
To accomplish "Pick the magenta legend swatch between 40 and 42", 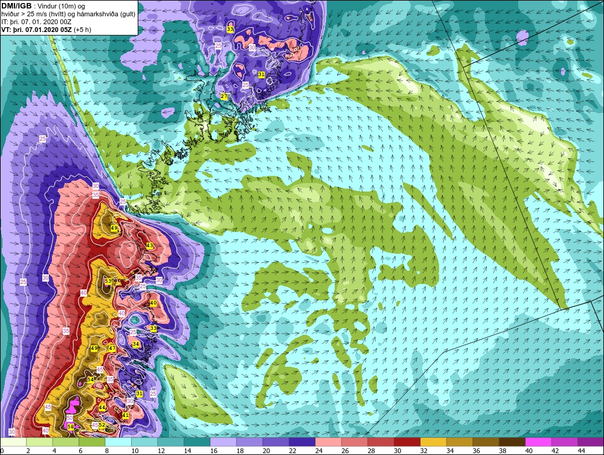I will [x=538, y=442].
